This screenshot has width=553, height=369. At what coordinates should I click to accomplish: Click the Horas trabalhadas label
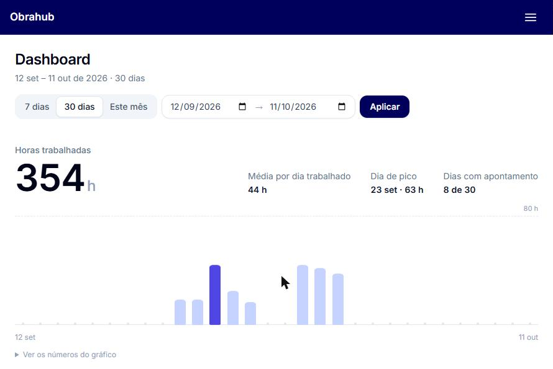[53, 150]
